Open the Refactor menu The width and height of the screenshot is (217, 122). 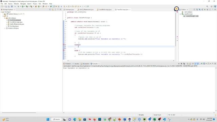pos(16,4)
